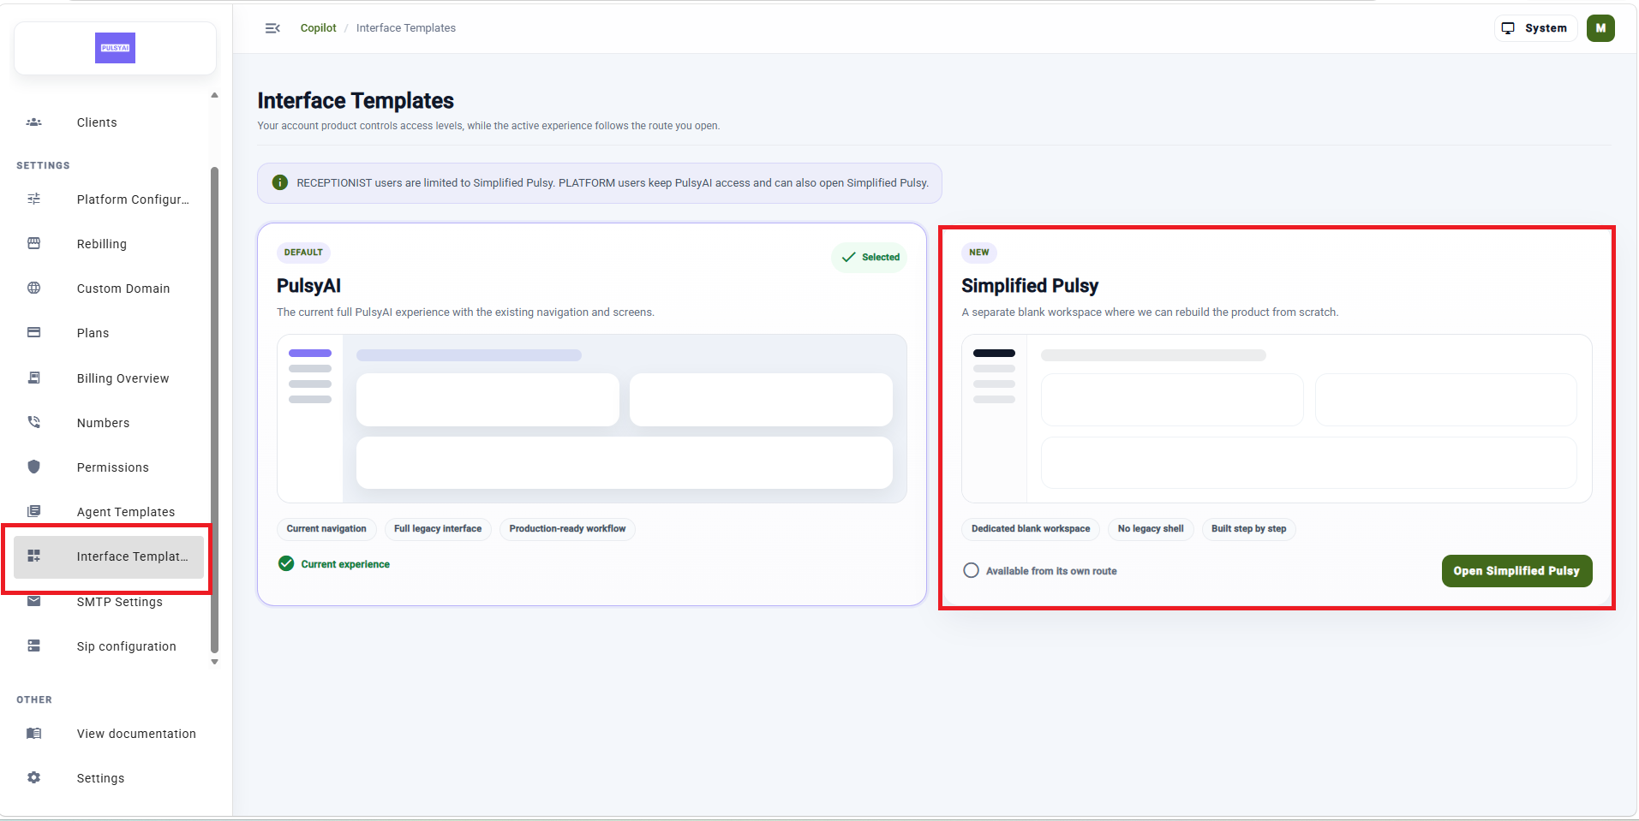
Task: Open Permissions settings
Action: [109, 467]
